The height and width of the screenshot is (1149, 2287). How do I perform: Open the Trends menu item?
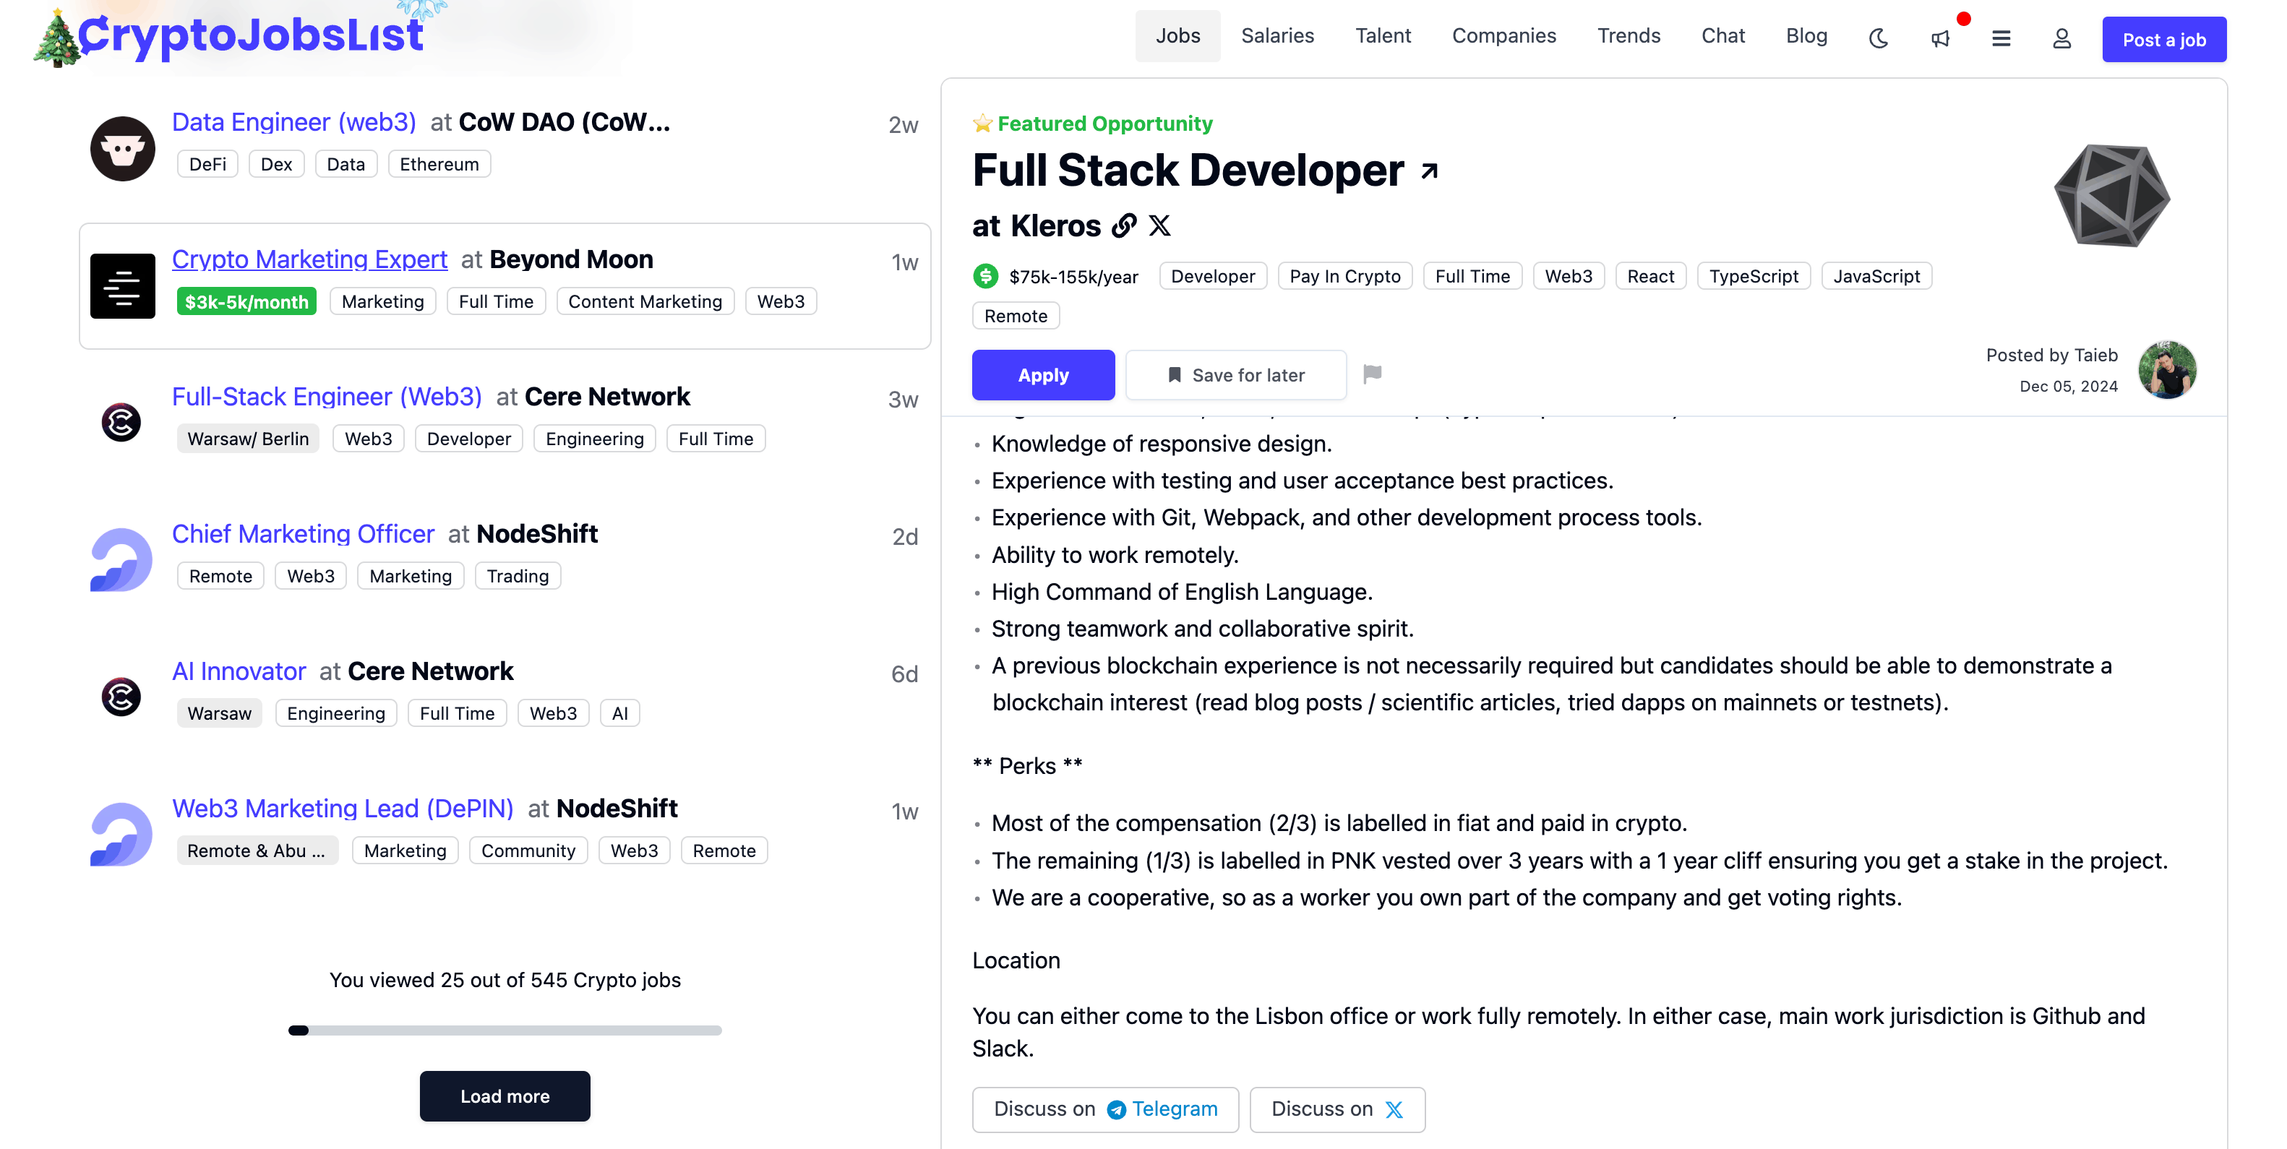click(1629, 35)
